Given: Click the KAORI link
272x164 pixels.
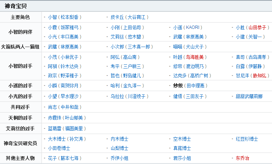Looking at the screenshot, I should pyautogui.click(x=193, y=27).
